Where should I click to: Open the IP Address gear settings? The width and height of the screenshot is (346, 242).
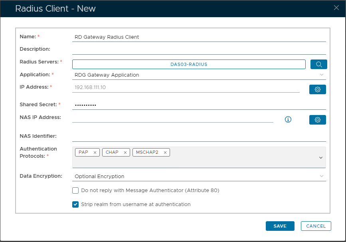tap(317, 89)
